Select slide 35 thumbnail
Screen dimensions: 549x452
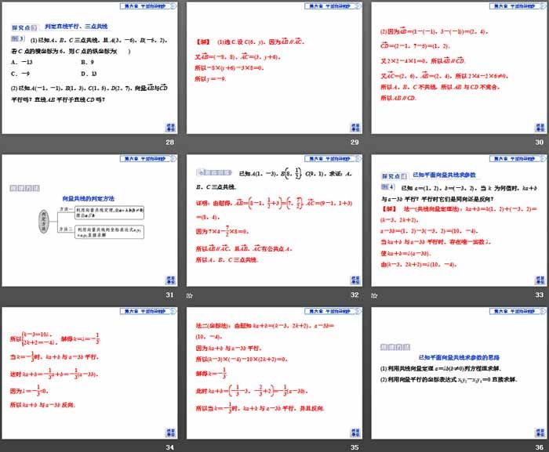[x=274, y=374]
